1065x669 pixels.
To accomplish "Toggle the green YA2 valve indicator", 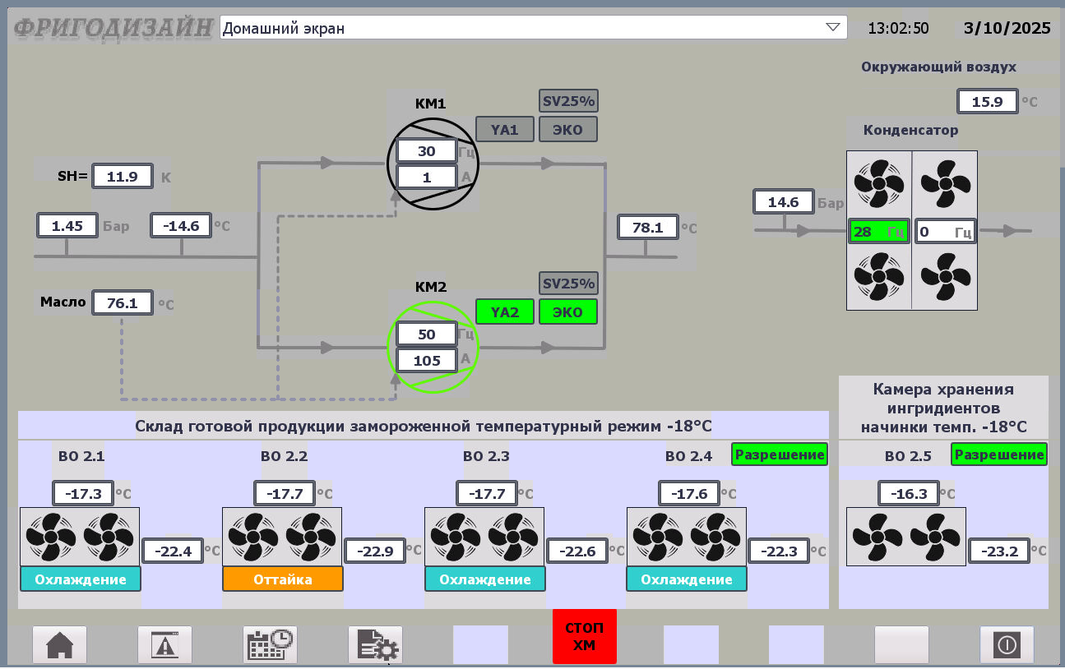I will 504,312.
